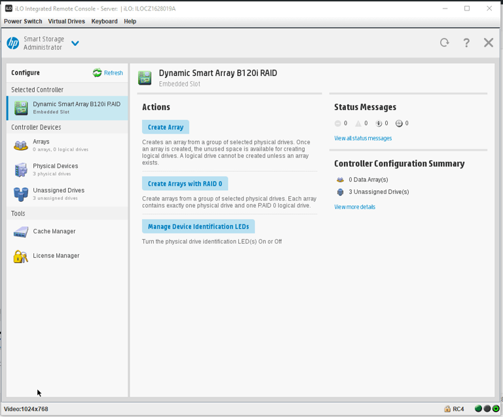Select Dynamic Smart Array B120i RAID controller
The height and width of the screenshot is (417, 503).
[x=67, y=108]
